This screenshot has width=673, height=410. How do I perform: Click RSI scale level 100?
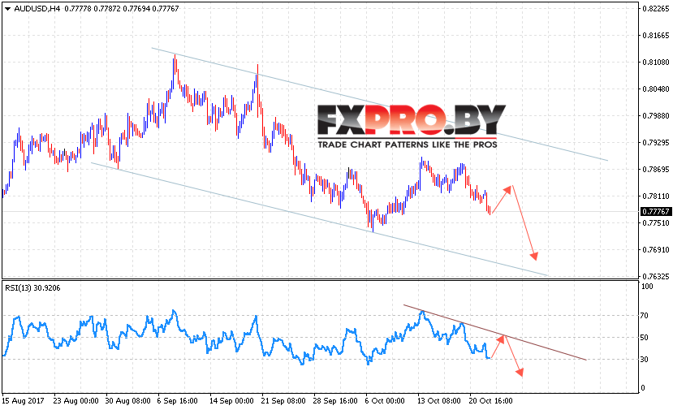(646, 287)
